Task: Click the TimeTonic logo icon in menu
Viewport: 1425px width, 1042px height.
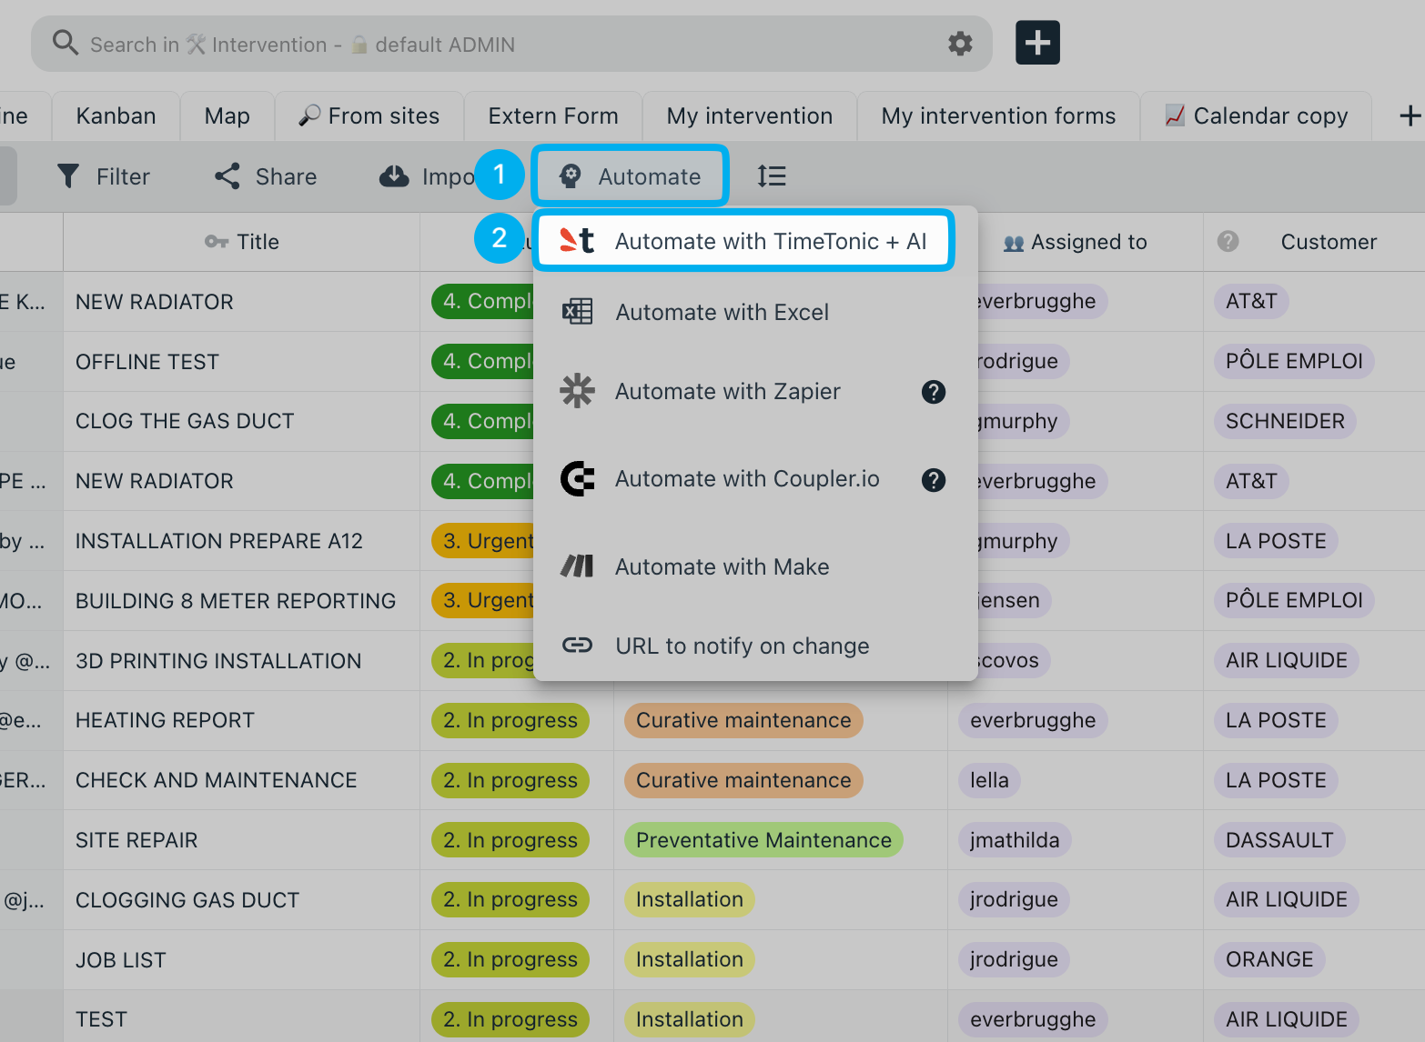Action: [x=577, y=241]
